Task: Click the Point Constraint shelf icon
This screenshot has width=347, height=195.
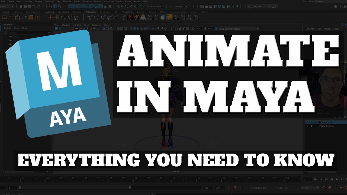Action: click(x=97, y=17)
